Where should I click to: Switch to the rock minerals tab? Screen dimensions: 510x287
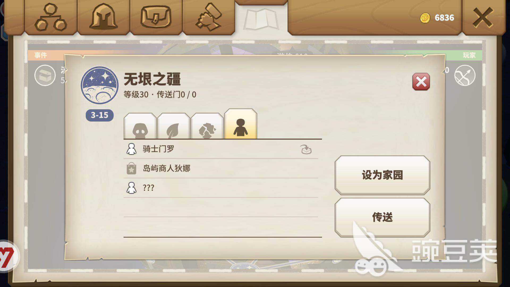pos(207,126)
